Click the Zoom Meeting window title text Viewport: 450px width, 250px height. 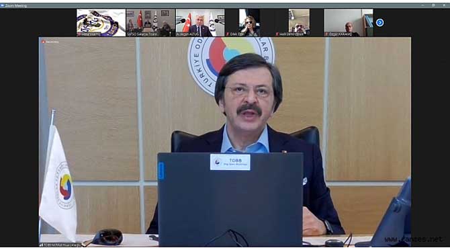click(x=16, y=5)
